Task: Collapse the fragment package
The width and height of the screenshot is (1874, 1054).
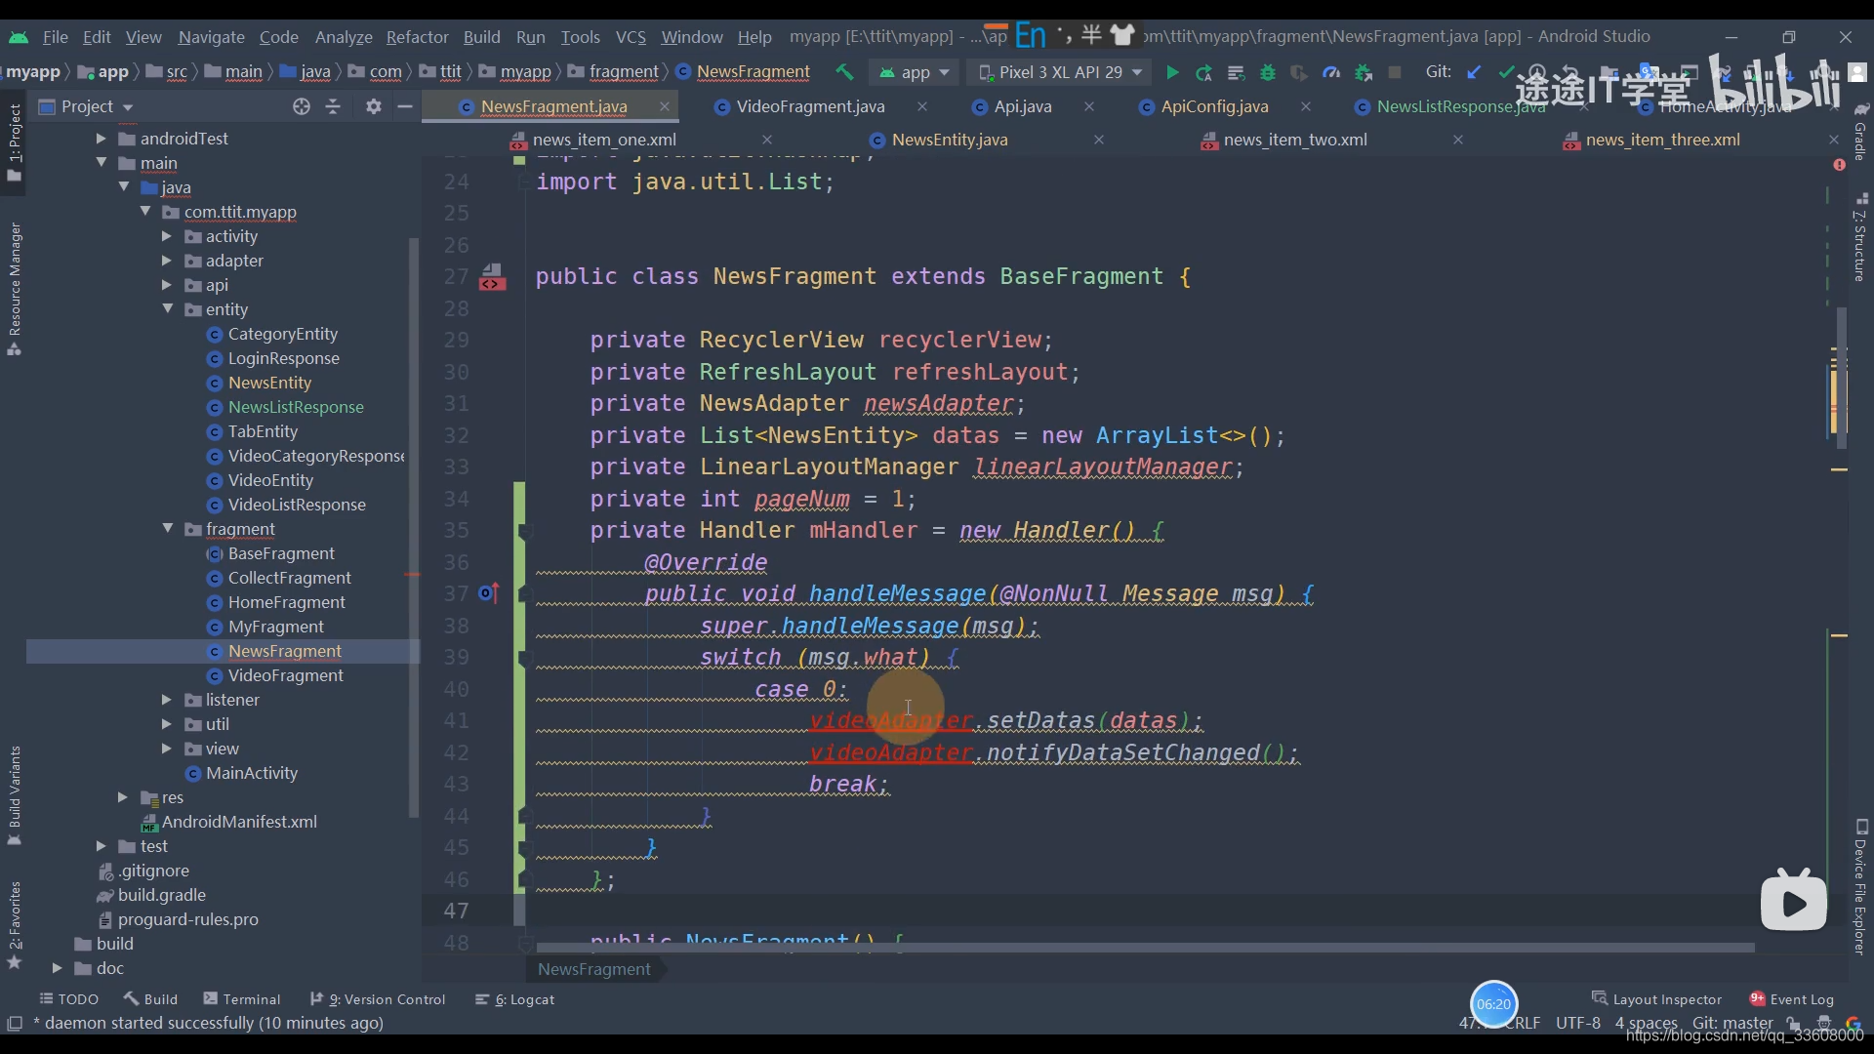Action: [168, 529]
